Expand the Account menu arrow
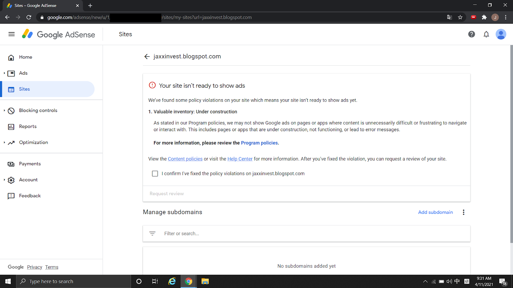The width and height of the screenshot is (513, 288). coord(4,180)
